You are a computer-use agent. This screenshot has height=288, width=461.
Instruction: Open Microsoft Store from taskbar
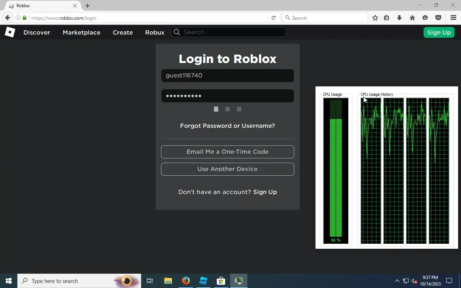221,281
